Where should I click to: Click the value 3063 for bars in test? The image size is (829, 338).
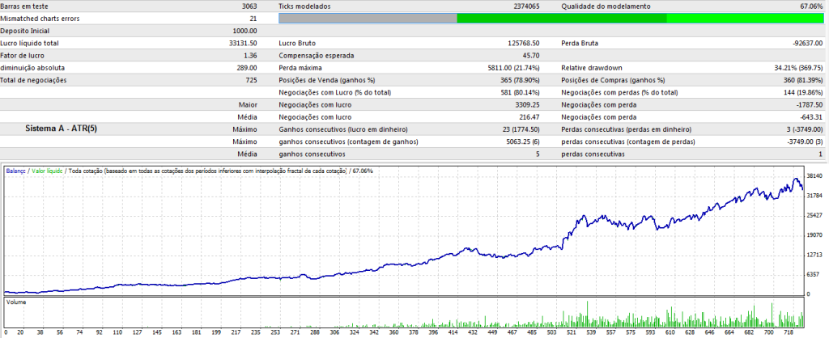point(249,6)
